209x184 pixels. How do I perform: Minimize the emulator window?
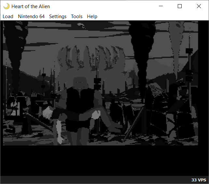[161, 6]
